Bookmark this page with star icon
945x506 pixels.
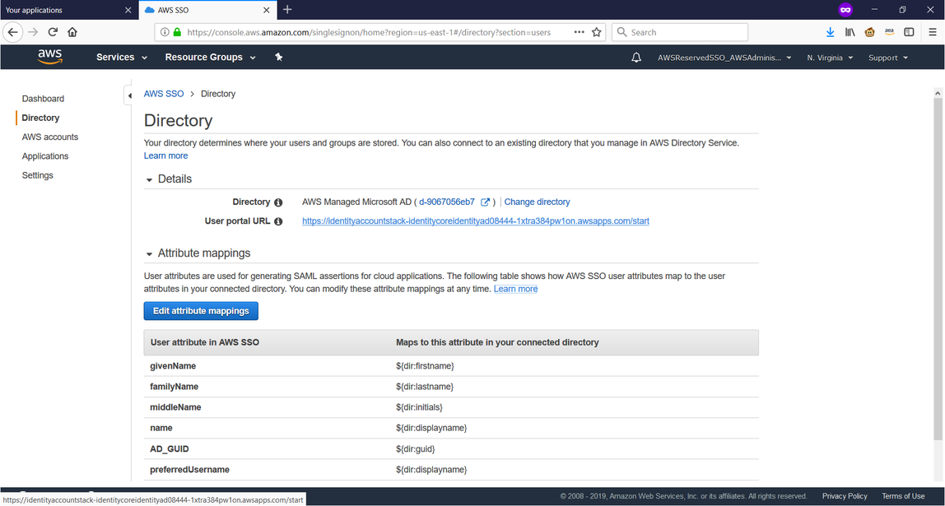point(596,33)
